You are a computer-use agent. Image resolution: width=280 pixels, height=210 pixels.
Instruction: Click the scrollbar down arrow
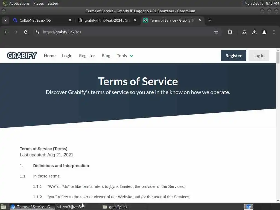click(278, 201)
